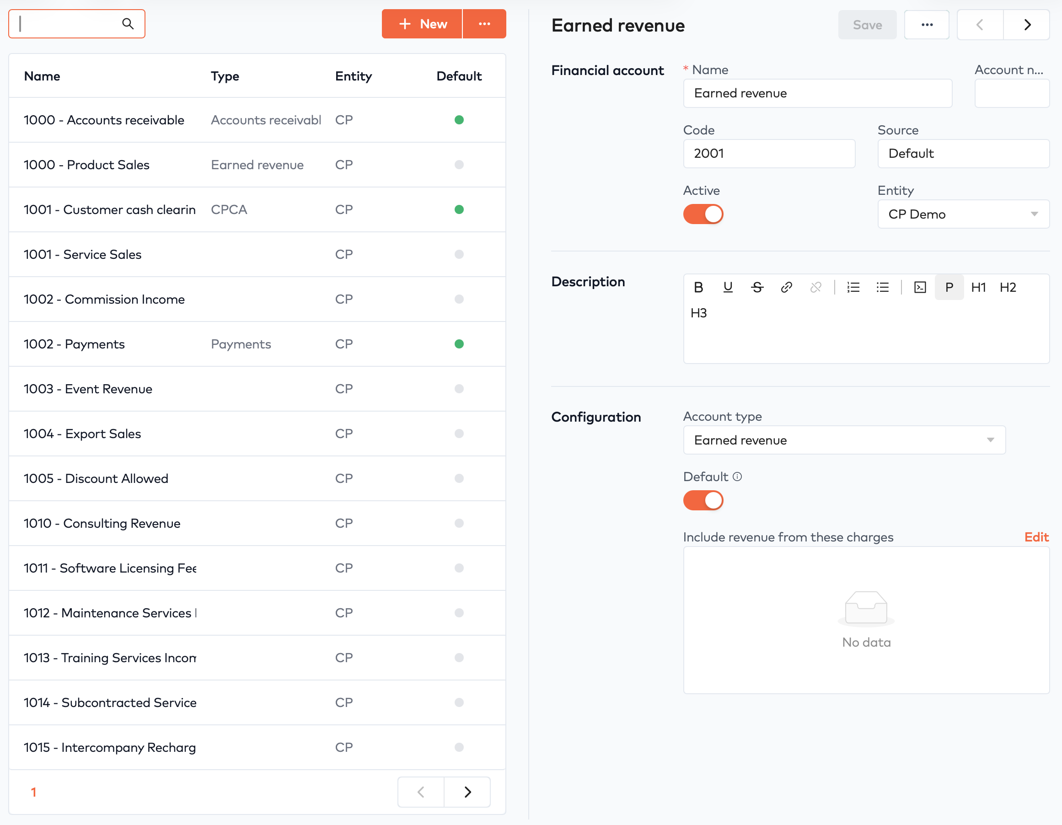
Task: Insert bullet list in Description
Action: coord(883,287)
